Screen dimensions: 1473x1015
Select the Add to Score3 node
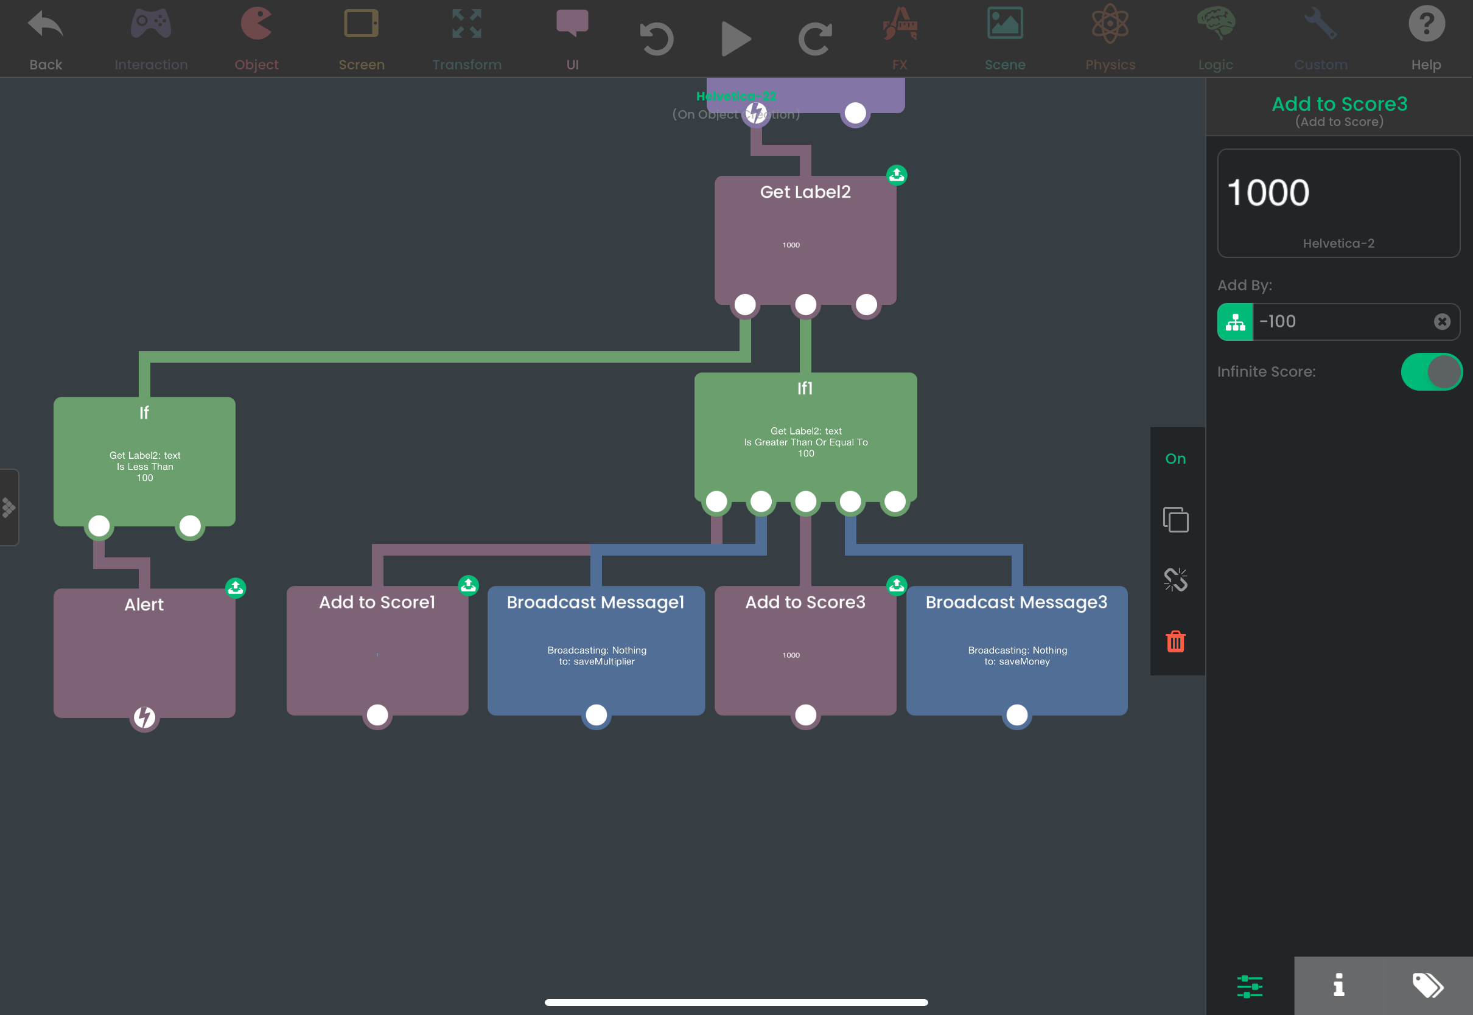[805, 651]
